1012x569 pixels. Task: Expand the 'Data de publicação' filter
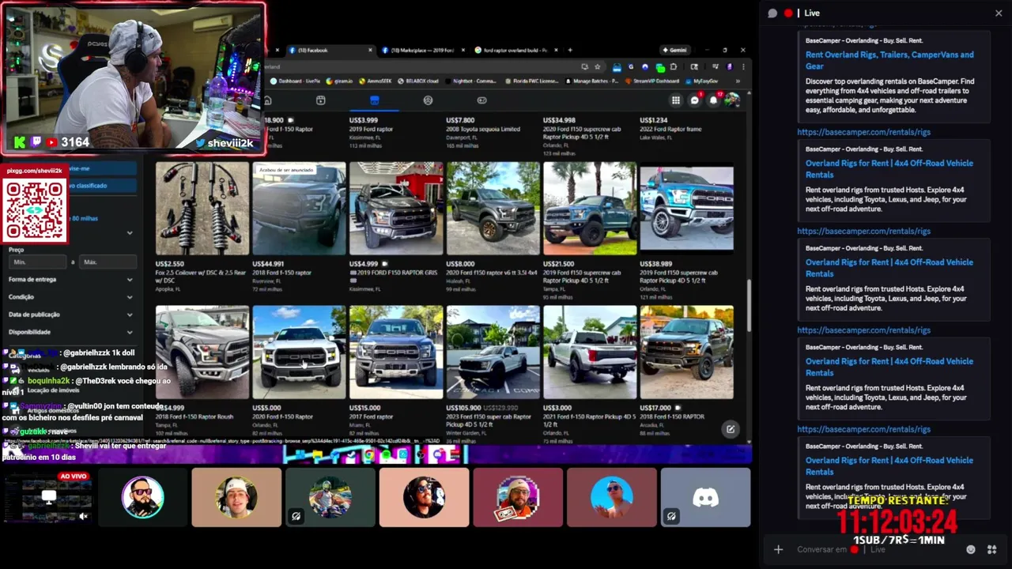[x=70, y=315]
